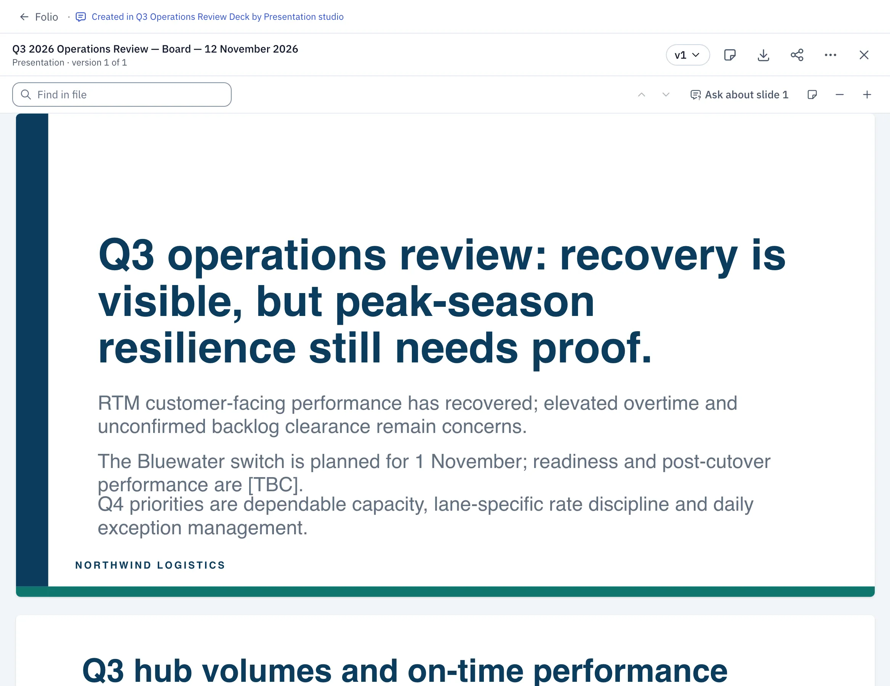
Task: Download the presentation file
Action: click(763, 55)
